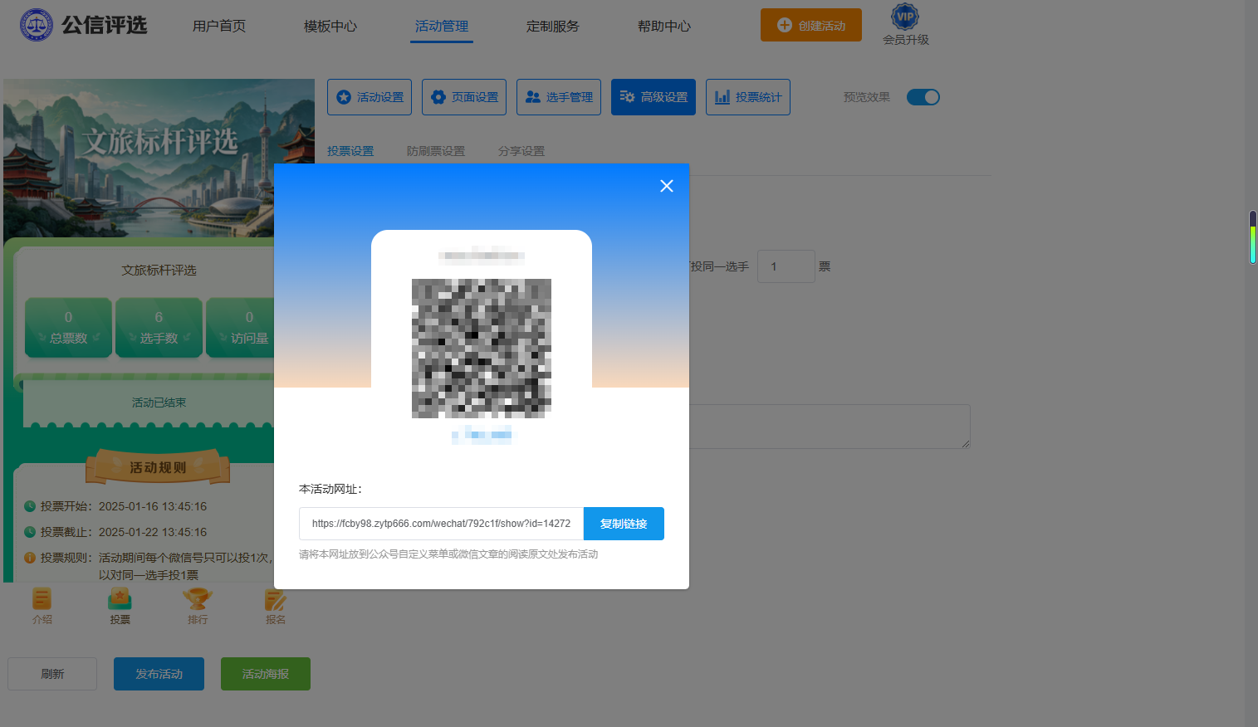The image size is (1258, 727).
Task: Open 帮助中心 menu
Action: (x=664, y=26)
